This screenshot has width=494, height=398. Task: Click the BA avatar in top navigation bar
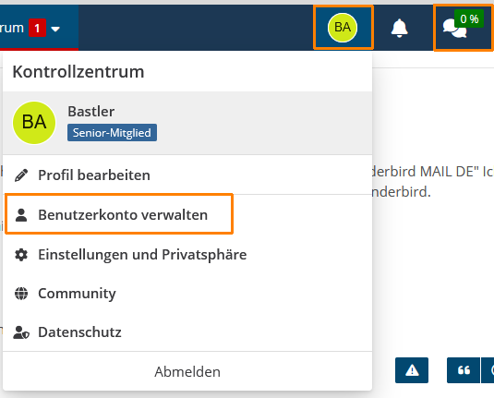pos(343,28)
